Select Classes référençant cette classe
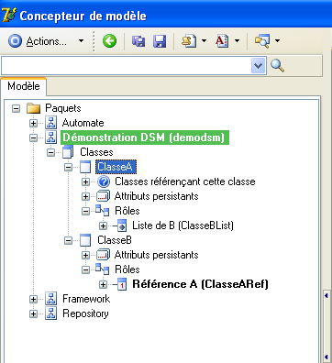 185,181
